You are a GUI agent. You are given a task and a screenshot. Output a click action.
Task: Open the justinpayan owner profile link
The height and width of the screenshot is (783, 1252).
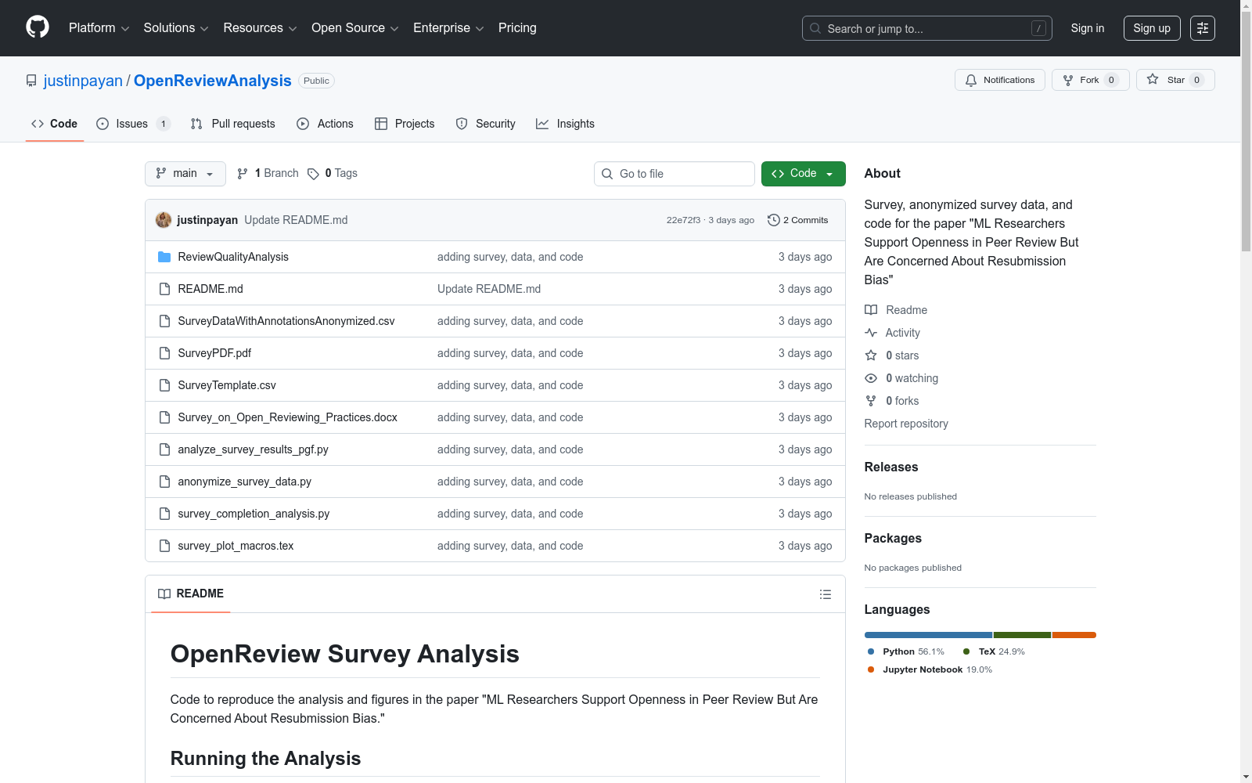[83, 81]
